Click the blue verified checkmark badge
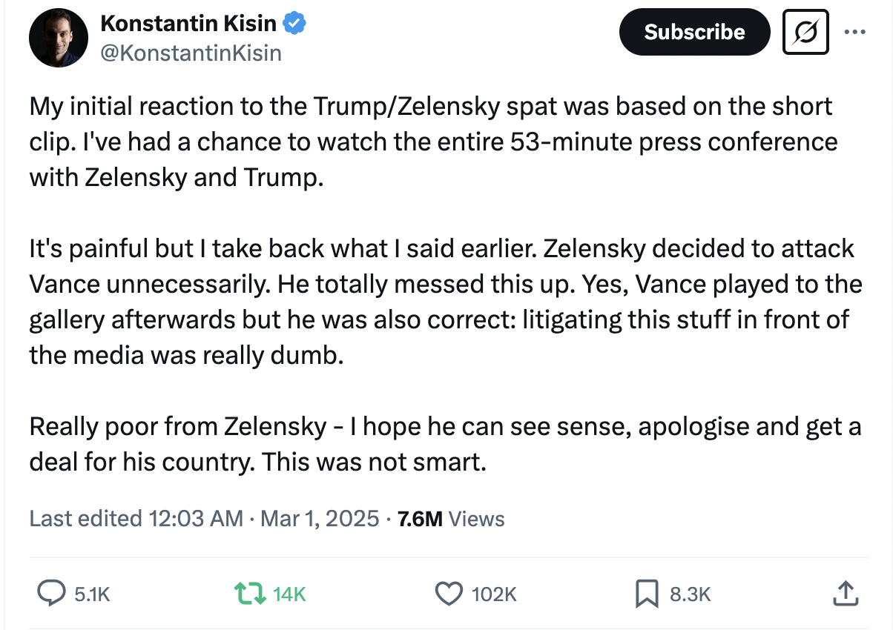 296,24
